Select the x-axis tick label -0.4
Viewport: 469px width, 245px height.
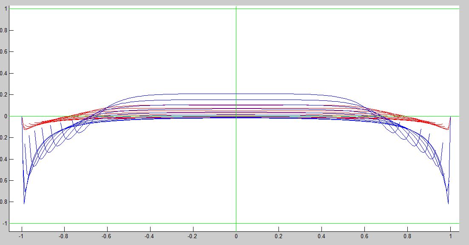coord(149,236)
